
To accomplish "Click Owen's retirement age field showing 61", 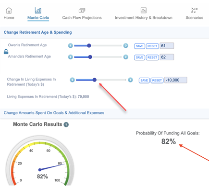I will coord(167,46).
